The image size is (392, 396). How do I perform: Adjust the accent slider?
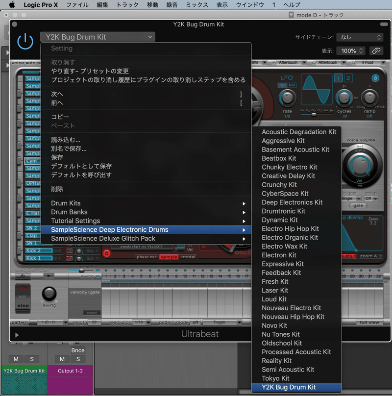point(81,271)
